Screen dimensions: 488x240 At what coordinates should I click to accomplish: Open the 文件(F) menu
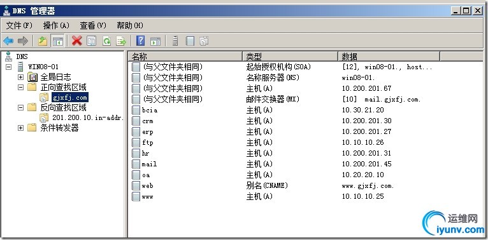(19, 25)
